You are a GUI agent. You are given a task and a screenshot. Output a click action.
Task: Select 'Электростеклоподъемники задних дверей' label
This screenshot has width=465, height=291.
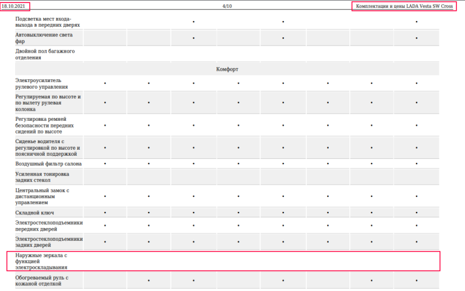(x=49, y=242)
